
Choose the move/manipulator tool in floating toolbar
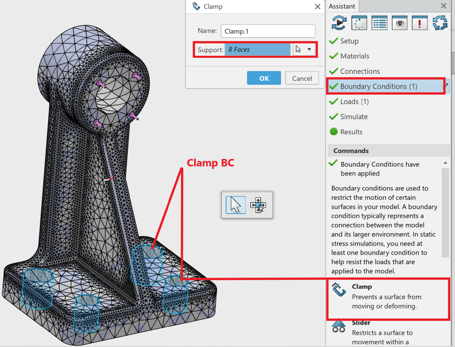[258, 205]
